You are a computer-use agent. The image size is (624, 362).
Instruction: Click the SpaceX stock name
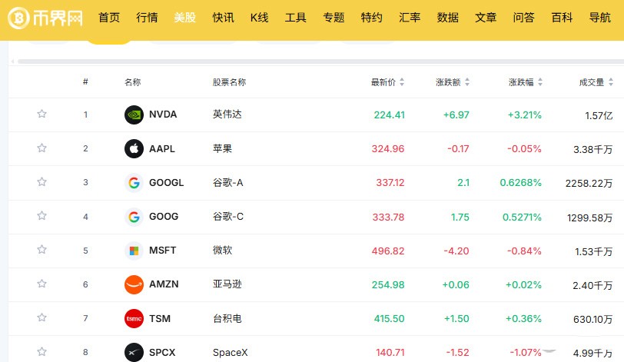click(x=230, y=353)
